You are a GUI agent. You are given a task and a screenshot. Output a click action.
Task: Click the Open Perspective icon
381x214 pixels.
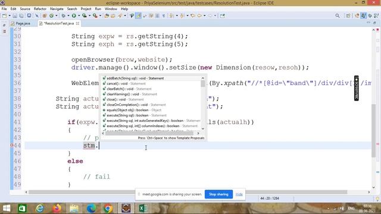[x=348, y=16]
